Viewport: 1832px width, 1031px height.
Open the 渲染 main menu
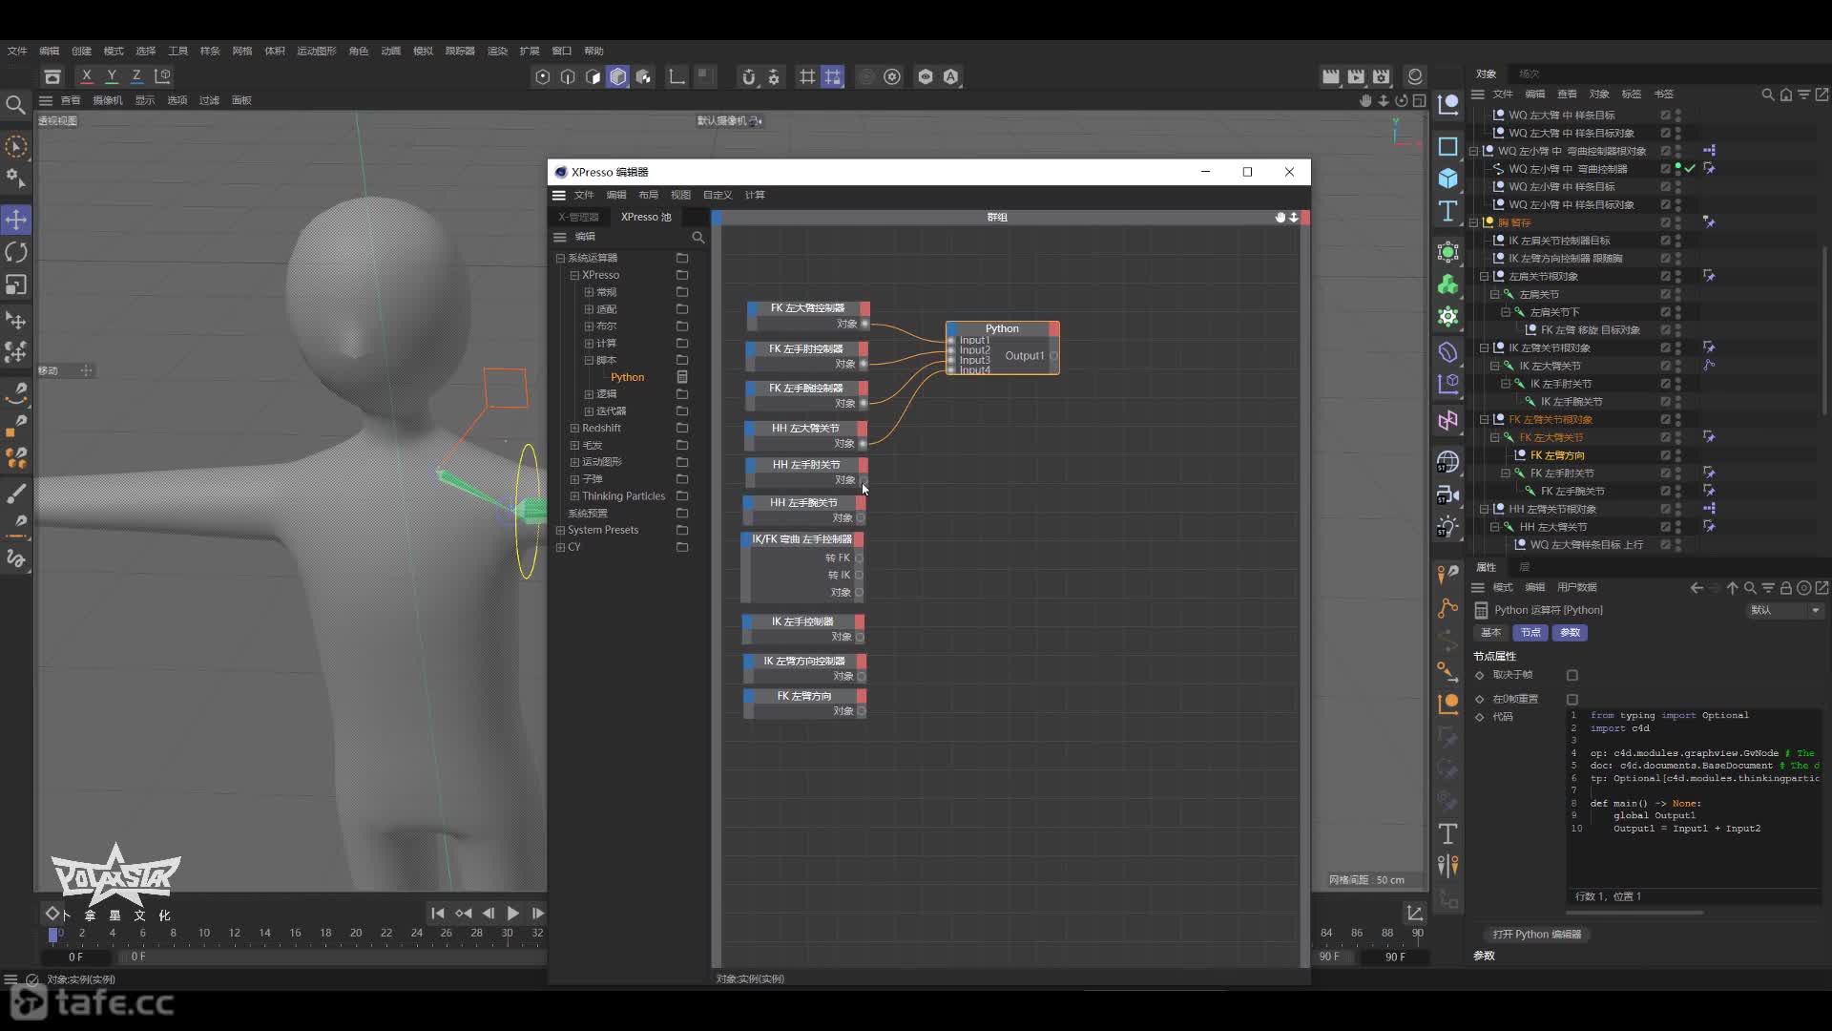[x=497, y=51]
